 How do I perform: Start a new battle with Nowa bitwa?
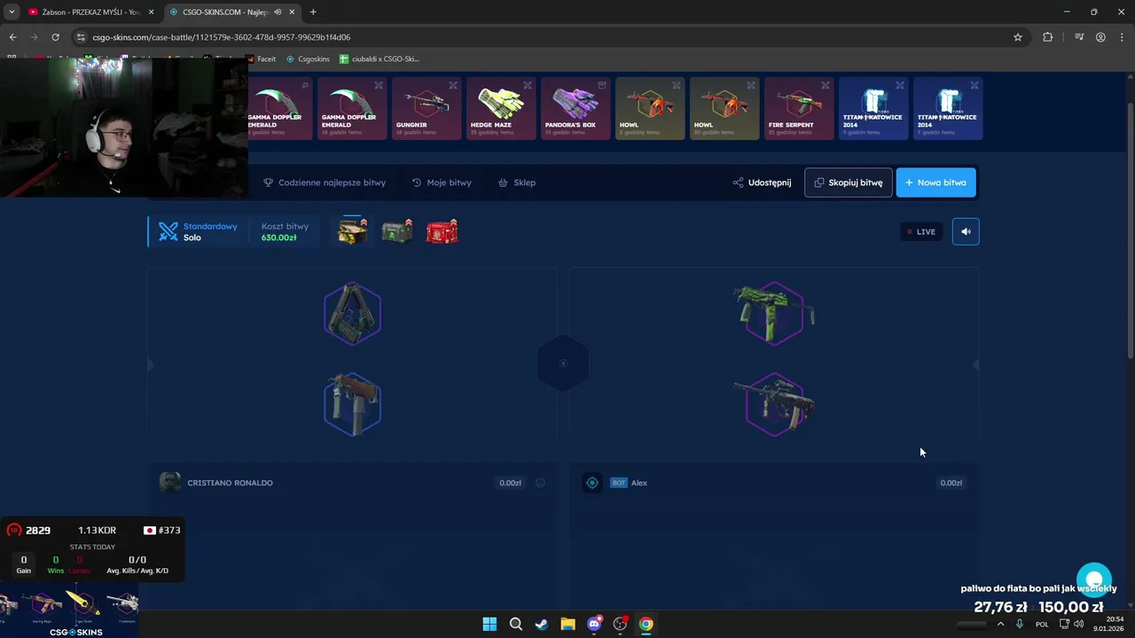coord(935,183)
